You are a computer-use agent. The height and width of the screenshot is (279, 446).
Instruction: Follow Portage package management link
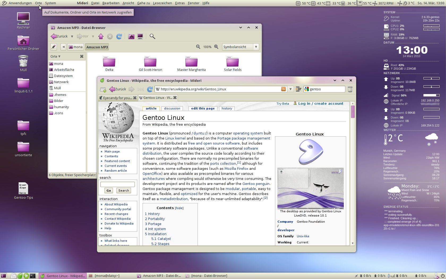click(x=244, y=138)
